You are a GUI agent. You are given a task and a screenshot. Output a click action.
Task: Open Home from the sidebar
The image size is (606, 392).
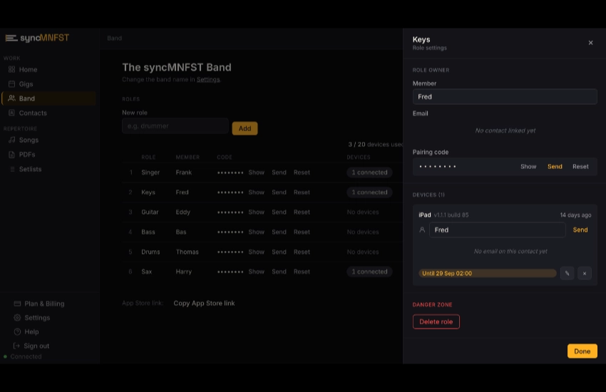pyautogui.click(x=29, y=70)
